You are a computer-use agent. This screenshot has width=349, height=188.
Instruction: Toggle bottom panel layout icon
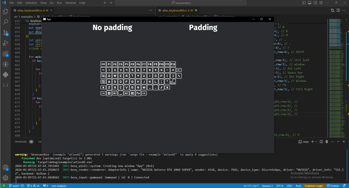[309, 3]
